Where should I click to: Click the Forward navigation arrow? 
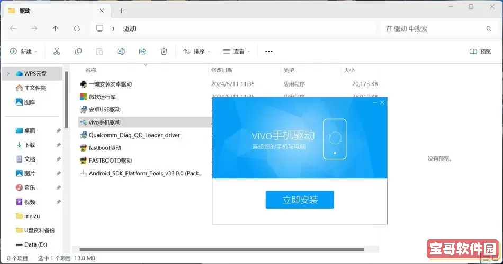[34, 29]
